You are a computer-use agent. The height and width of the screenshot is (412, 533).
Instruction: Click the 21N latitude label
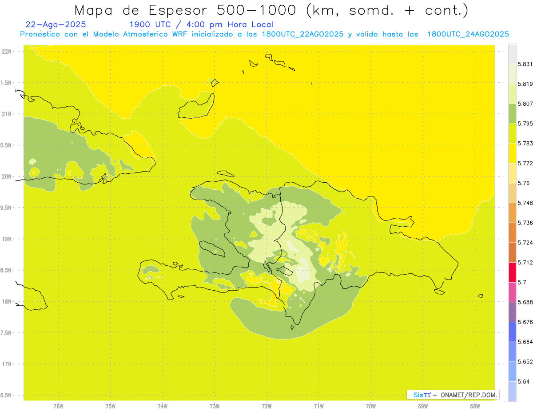coord(7,114)
